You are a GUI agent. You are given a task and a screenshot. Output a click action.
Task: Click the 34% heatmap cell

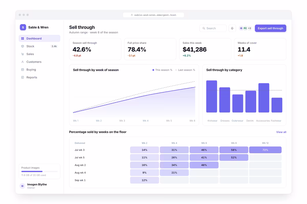tap(174, 165)
